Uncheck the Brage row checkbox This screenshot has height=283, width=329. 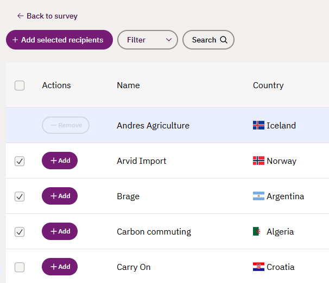point(20,196)
